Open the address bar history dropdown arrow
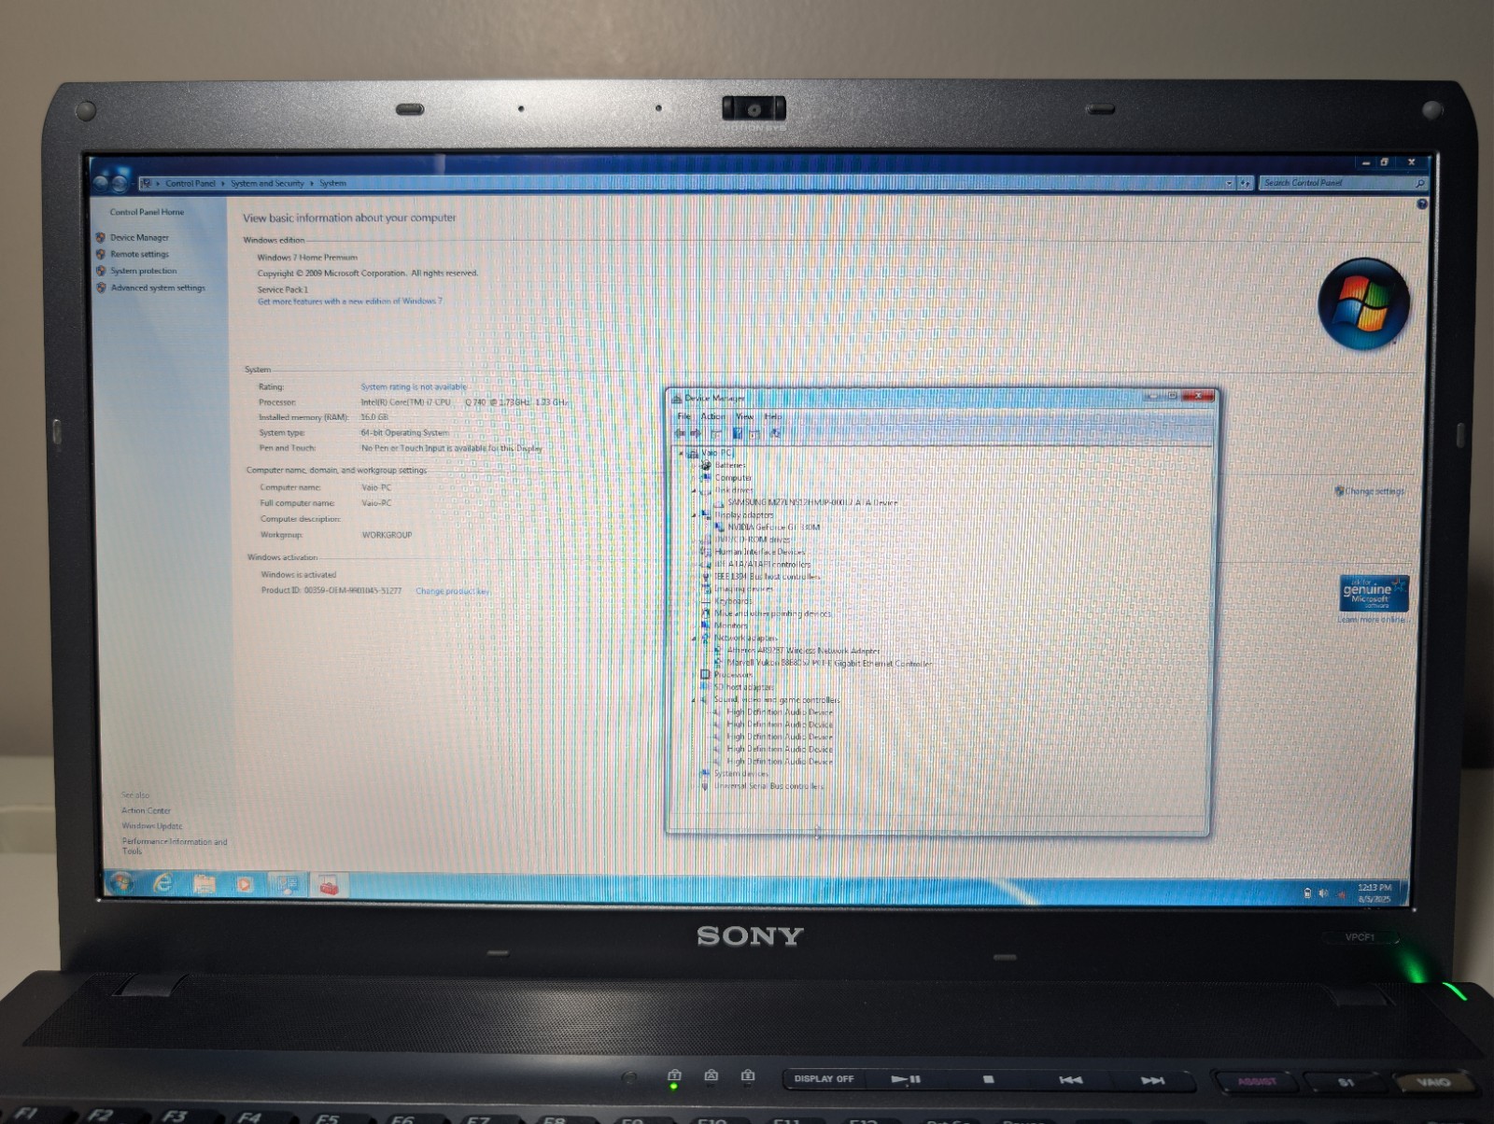 tap(1229, 184)
